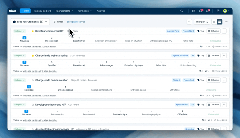Open more options for Chargé(e) de communication

pyautogui.click(x=224, y=80)
